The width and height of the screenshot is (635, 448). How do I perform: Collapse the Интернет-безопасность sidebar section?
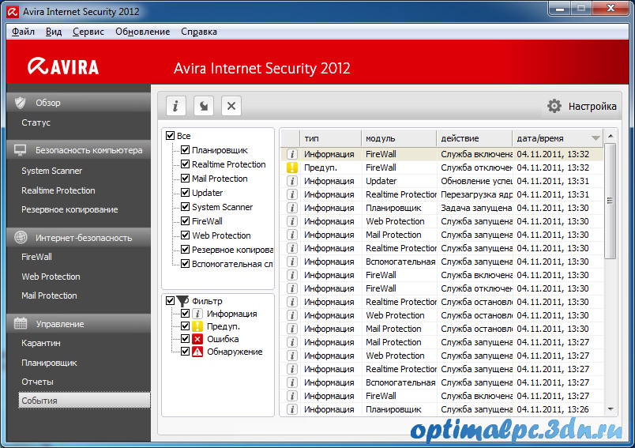(x=78, y=238)
